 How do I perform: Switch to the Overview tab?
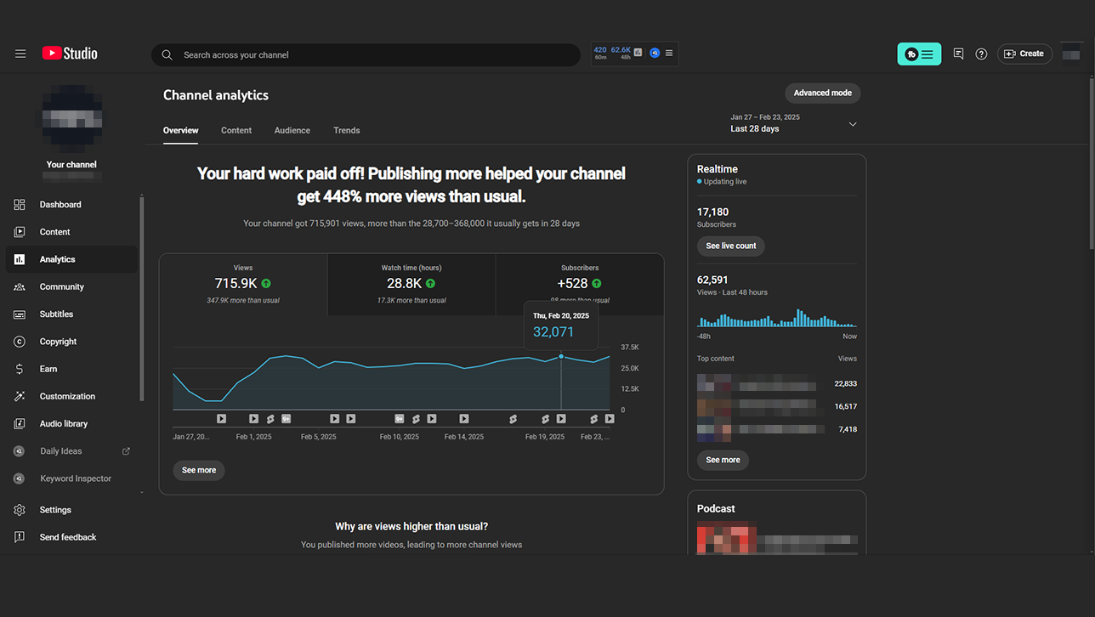click(180, 131)
